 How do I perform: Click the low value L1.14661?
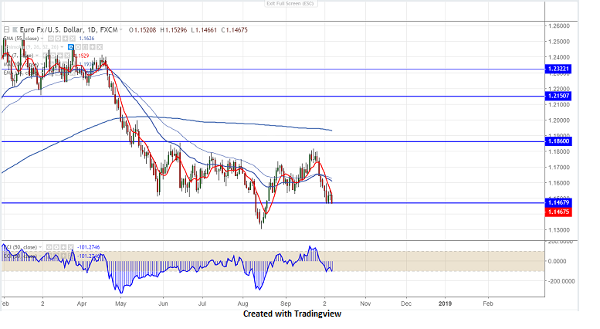tap(204, 30)
